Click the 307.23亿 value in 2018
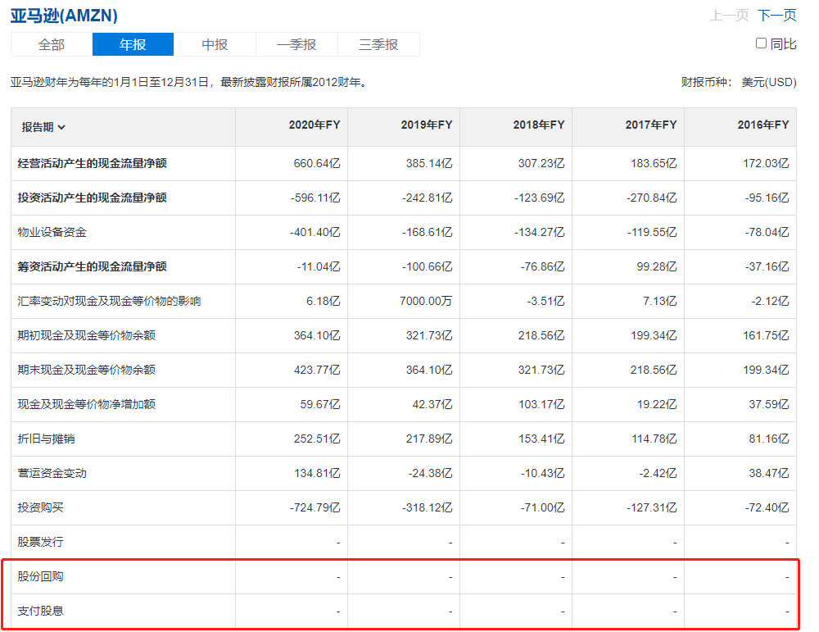The width and height of the screenshot is (819, 632). [x=541, y=163]
